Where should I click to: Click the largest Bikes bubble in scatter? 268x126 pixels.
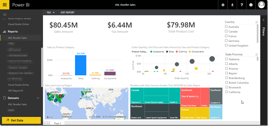[x=212, y=59]
